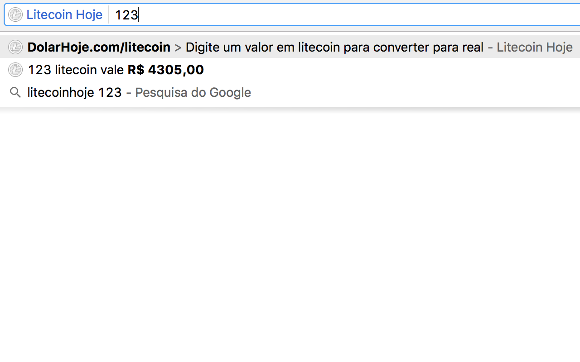Click the coin icon beside "123 litecoin vale"
This screenshot has height=362, width=580.
click(x=15, y=70)
